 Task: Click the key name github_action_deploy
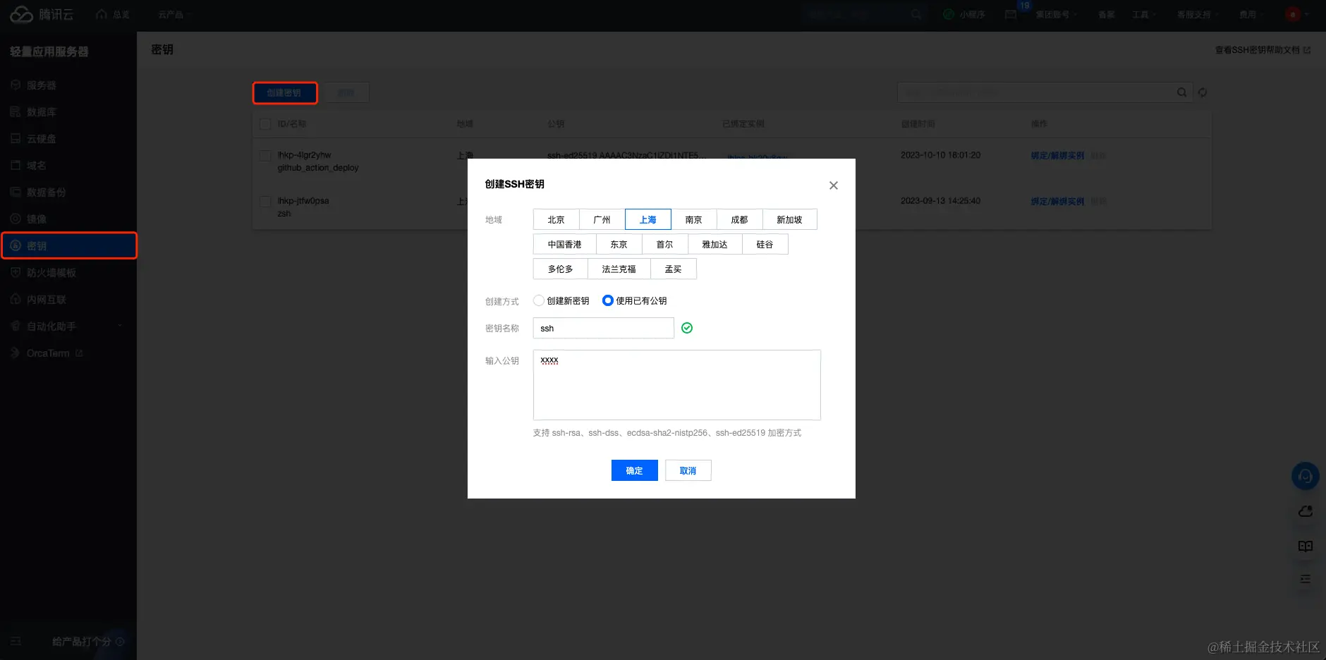click(x=318, y=168)
